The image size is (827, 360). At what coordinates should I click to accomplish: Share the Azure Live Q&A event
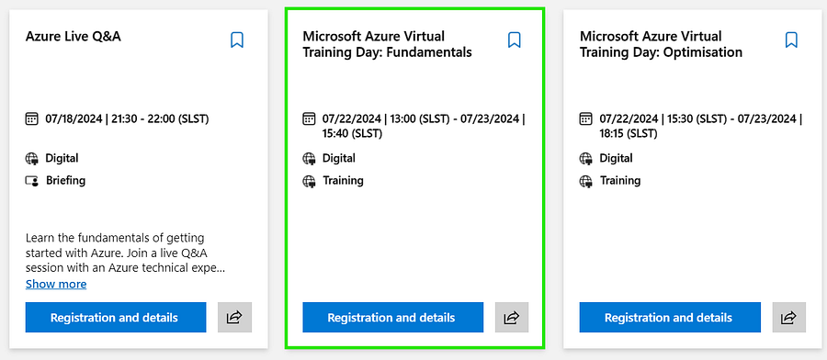[234, 318]
